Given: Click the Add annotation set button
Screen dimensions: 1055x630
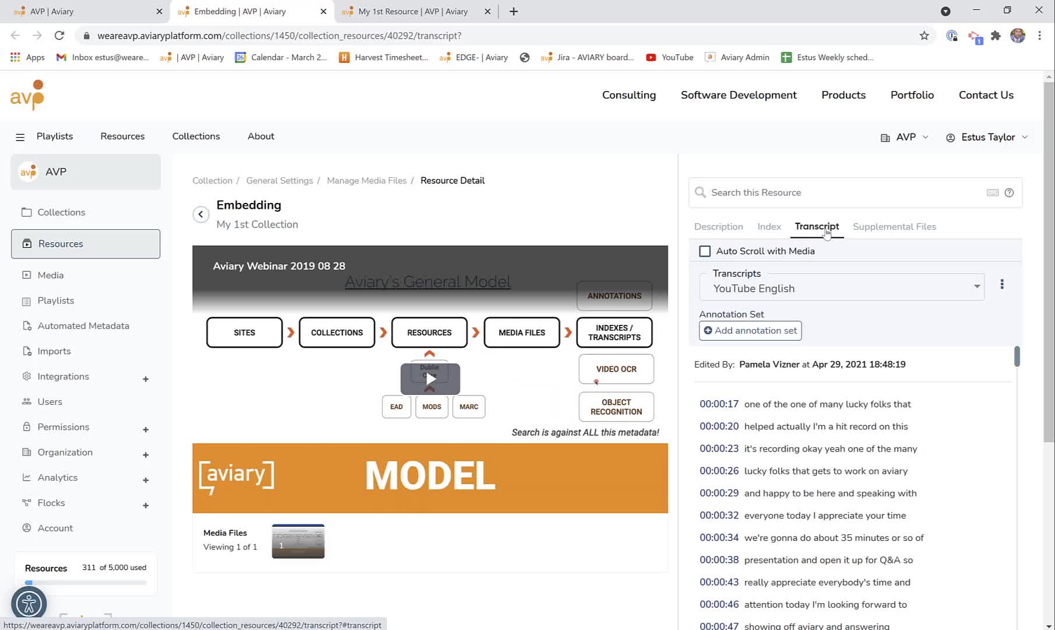Looking at the screenshot, I should pyautogui.click(x=750, y=330).
